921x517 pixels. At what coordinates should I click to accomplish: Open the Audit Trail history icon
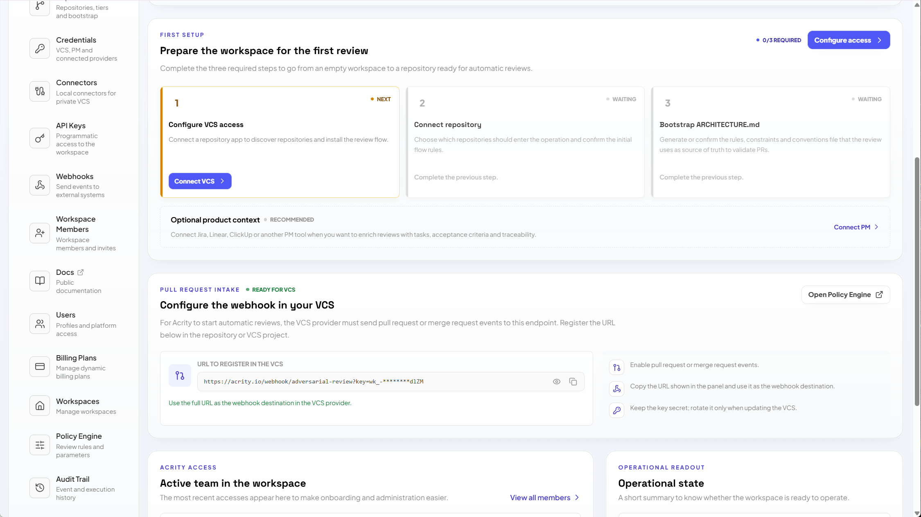click(40, 488)
